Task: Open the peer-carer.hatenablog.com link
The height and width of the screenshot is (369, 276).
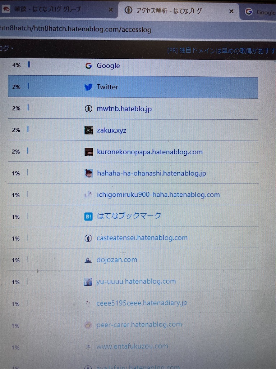Action: coord(139,325)
